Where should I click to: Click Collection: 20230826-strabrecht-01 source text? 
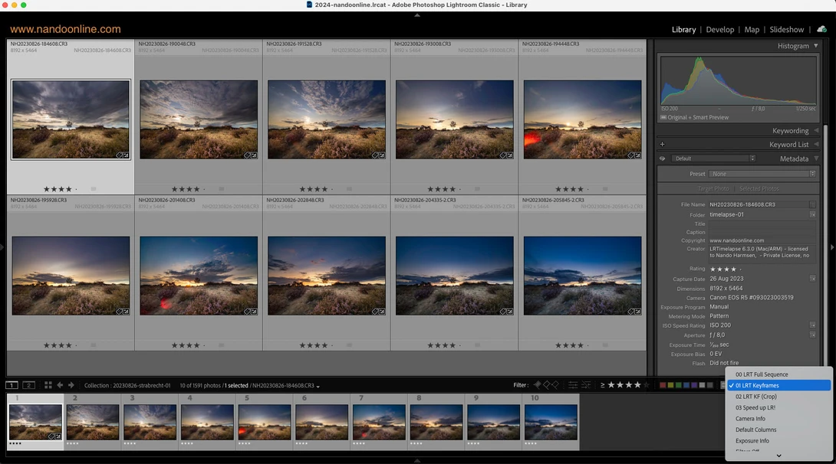click(x=127, y=386)
